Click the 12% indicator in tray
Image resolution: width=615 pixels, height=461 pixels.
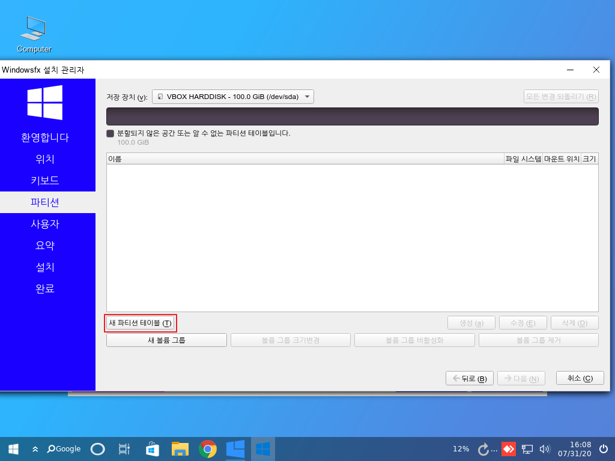pyautogui.click(x=461, y=449)
